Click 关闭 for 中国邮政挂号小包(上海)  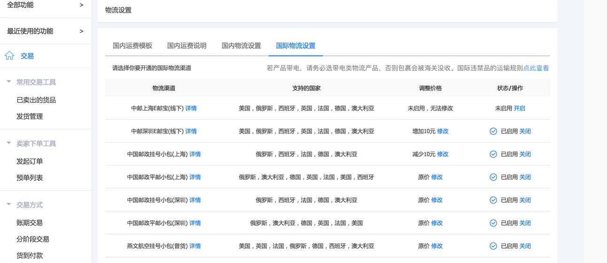click(x=525, y=154)
